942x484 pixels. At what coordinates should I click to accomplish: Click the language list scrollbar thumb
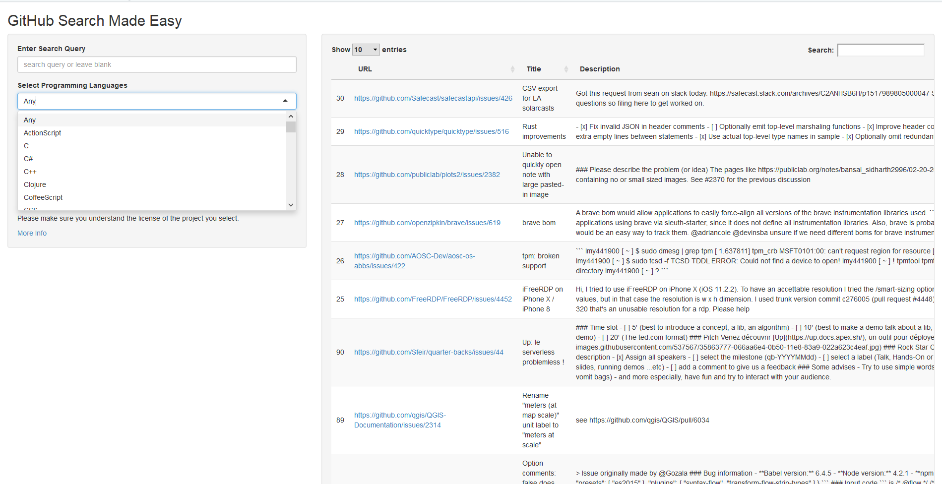(291, 127)
